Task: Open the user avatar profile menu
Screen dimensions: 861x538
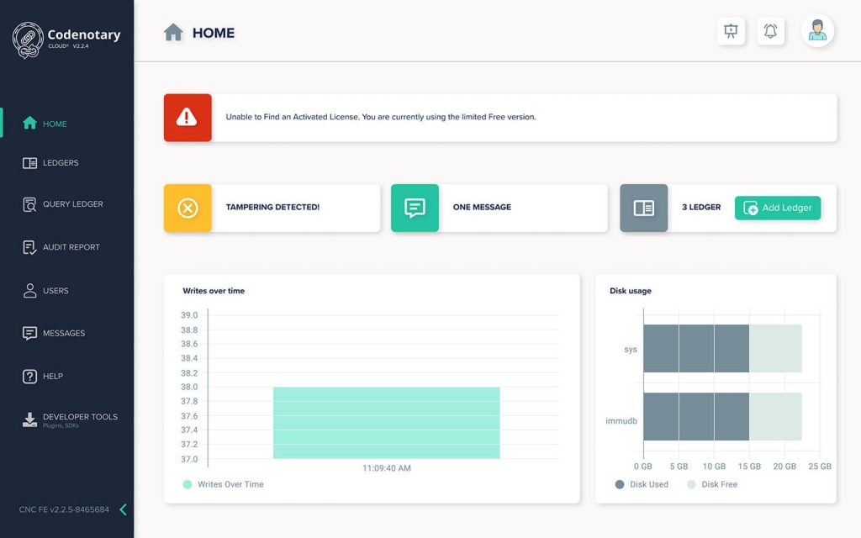Action: point(817,30)
